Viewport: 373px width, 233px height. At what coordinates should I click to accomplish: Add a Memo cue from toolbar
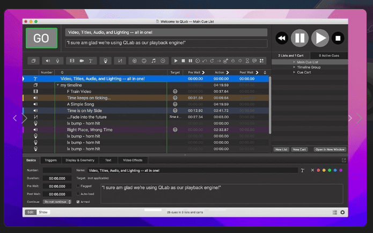[254, 61]
